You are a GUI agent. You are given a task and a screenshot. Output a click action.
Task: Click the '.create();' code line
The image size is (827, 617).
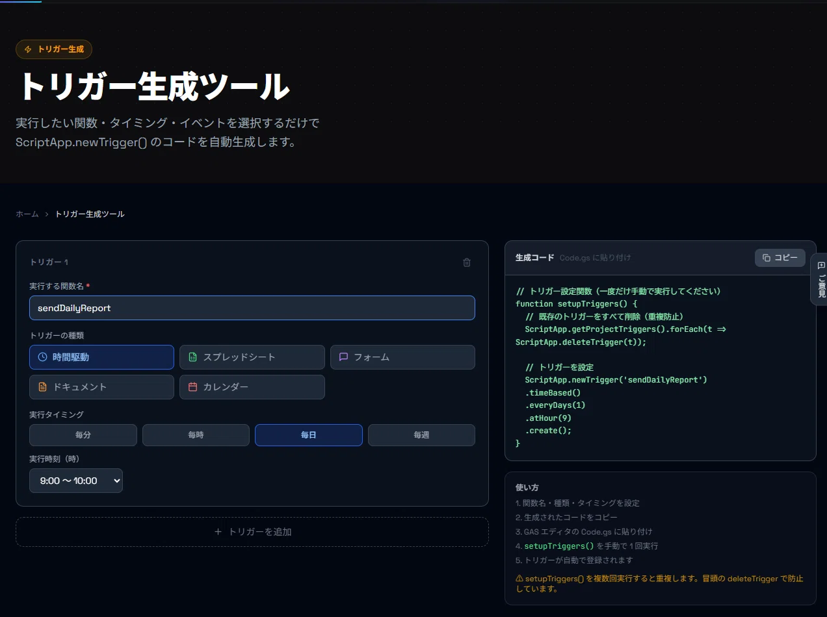click(x=548, y=431)
